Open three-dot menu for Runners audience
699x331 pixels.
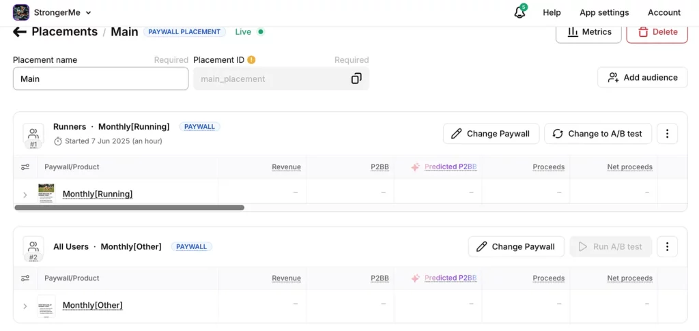[x=667, y=134]
